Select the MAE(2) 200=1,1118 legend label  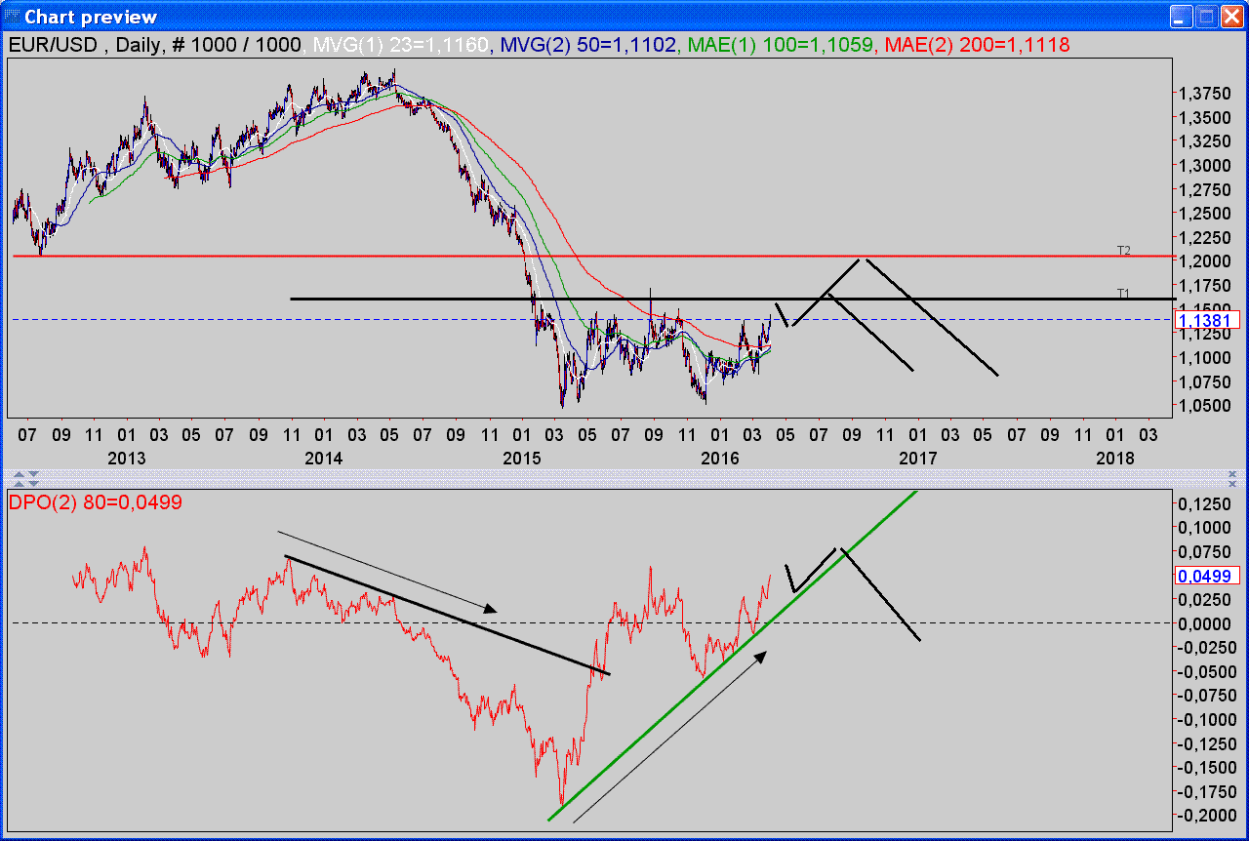977,44
